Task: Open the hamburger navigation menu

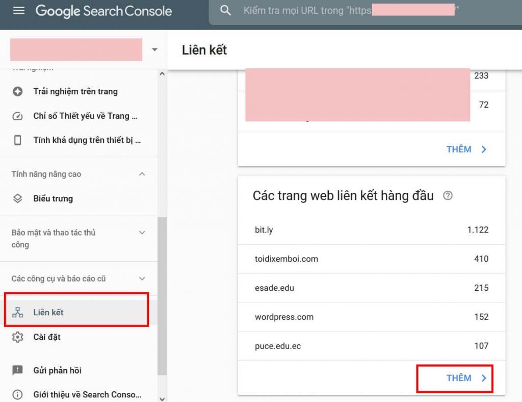Action: (x=19, y=11)
